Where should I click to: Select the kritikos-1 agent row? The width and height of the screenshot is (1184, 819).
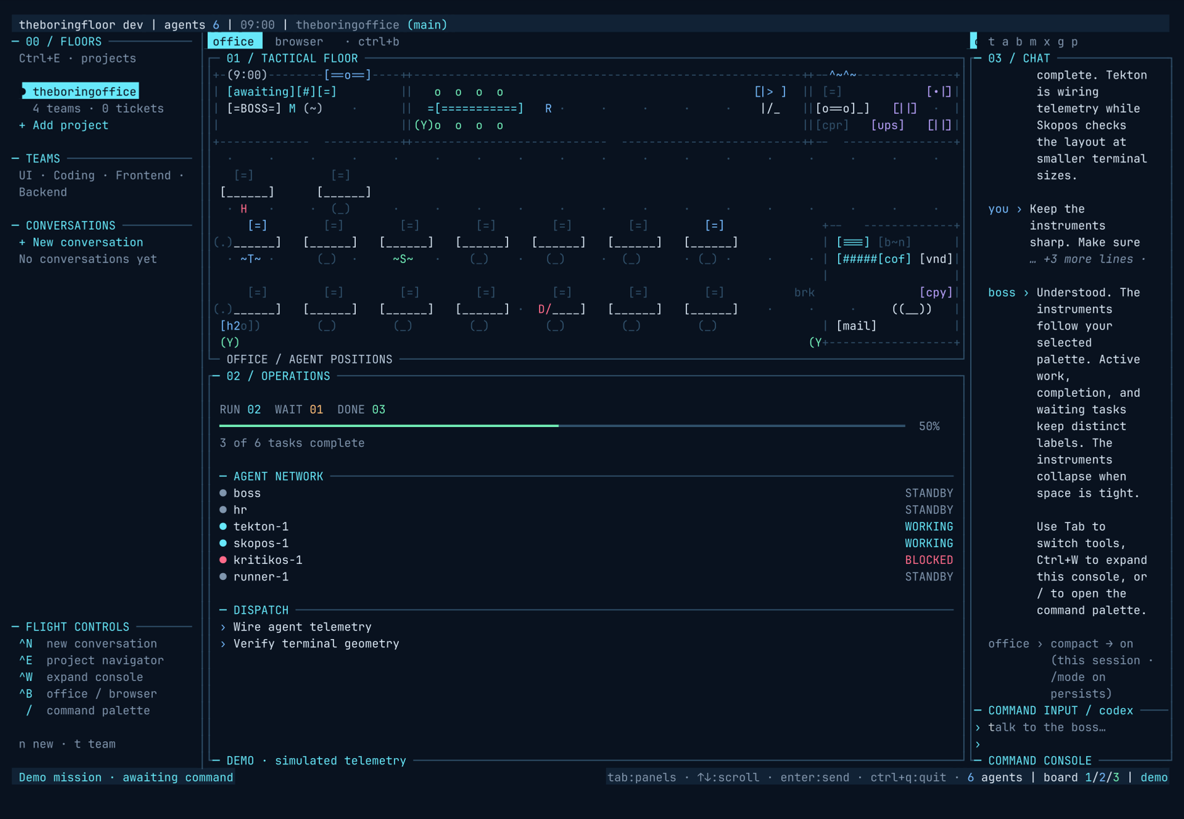pos(586,560)
